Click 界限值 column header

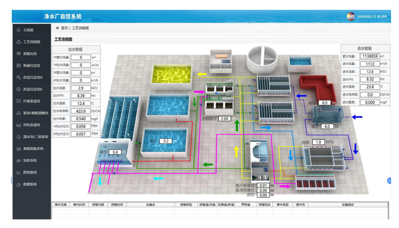point(246,205)
